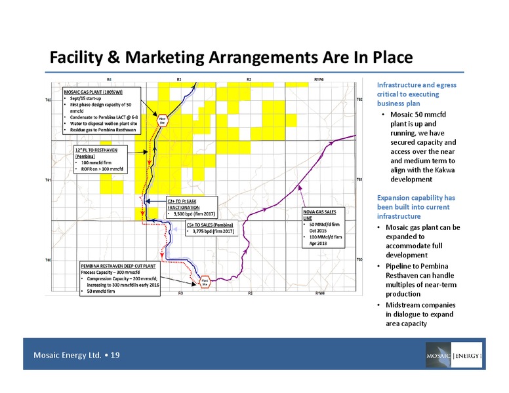Click '50 MMcf/d firm Oct 2015' bullet
This screenshot has height=393, width=509.
[x=324, y=227]
